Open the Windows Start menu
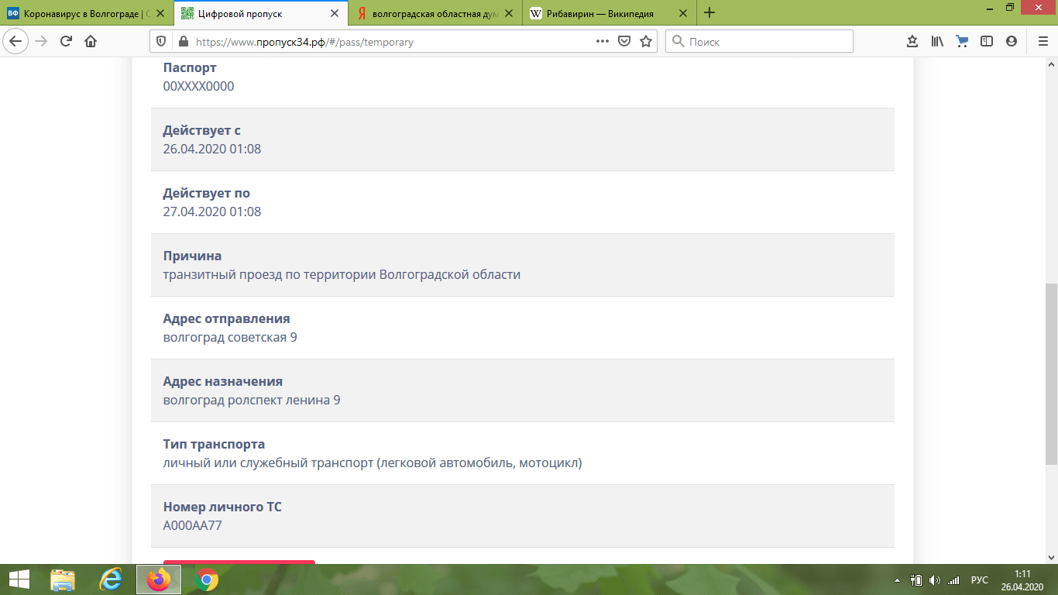1058x595 pixels. [19, 580]
